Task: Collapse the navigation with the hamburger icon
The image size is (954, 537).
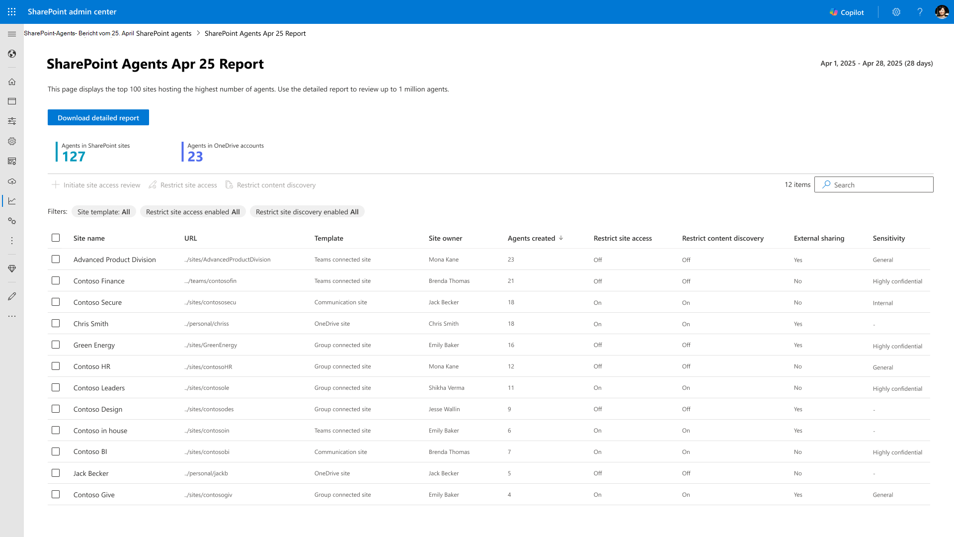Action: [12, 34]
